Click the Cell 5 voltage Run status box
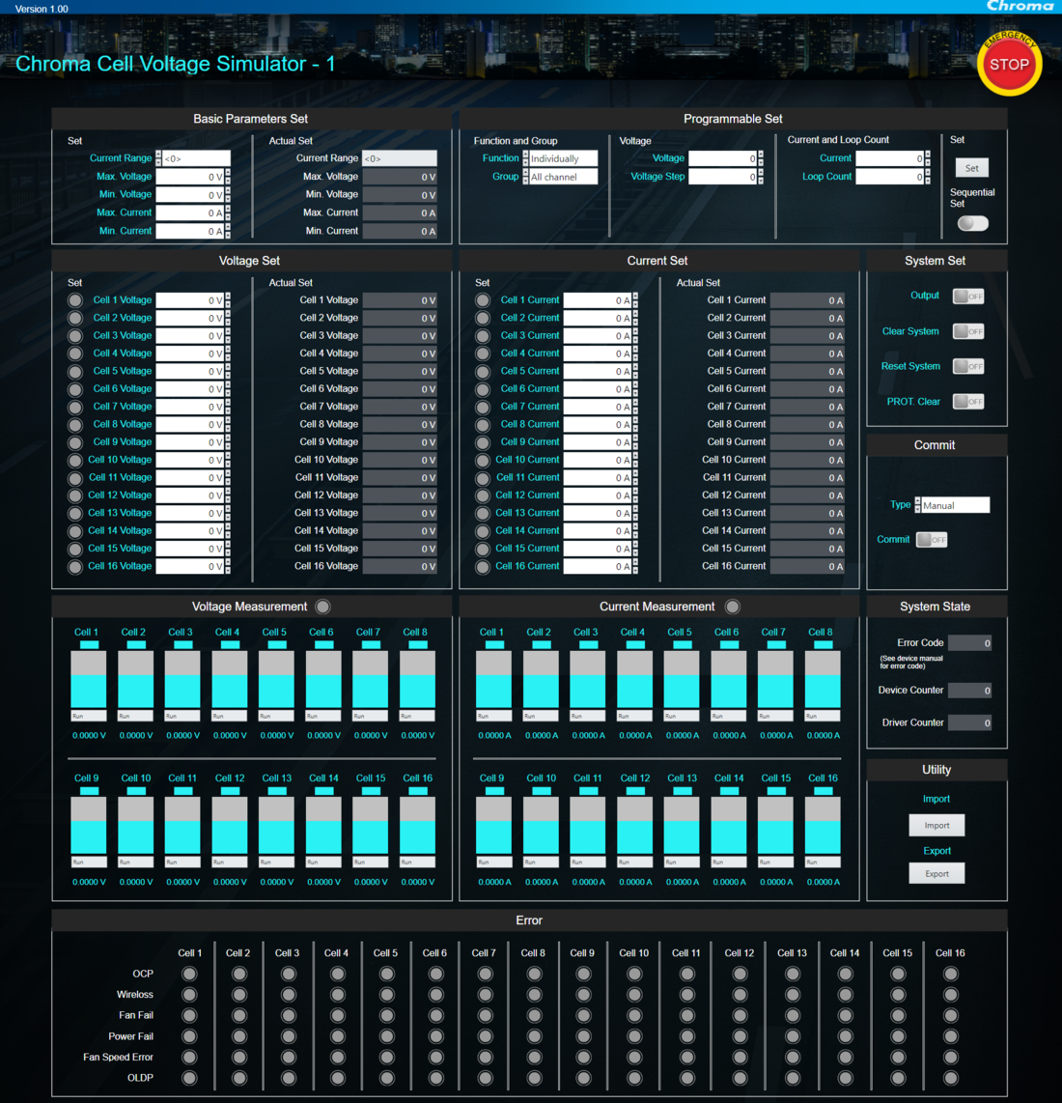 tap(276, 716)
